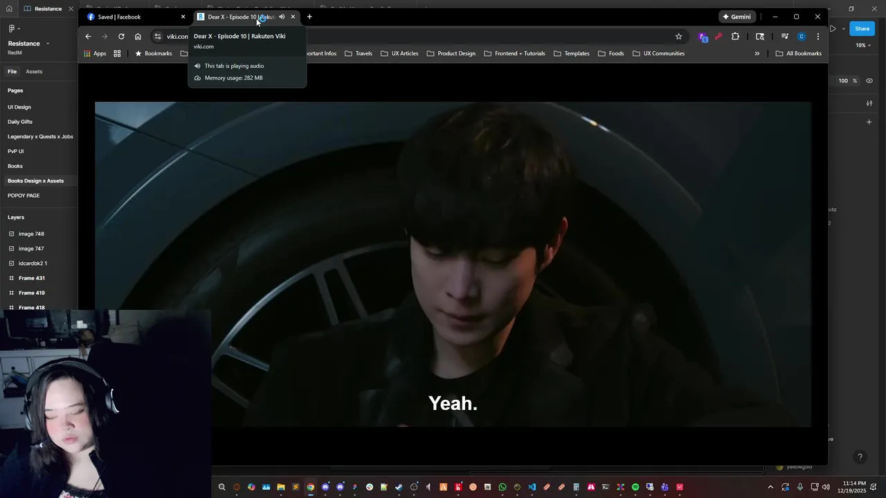The width and height of the screenshot is (886, 498).
Task: Open Legendary x Quests x Jobs page
Action: click(40, 136)
